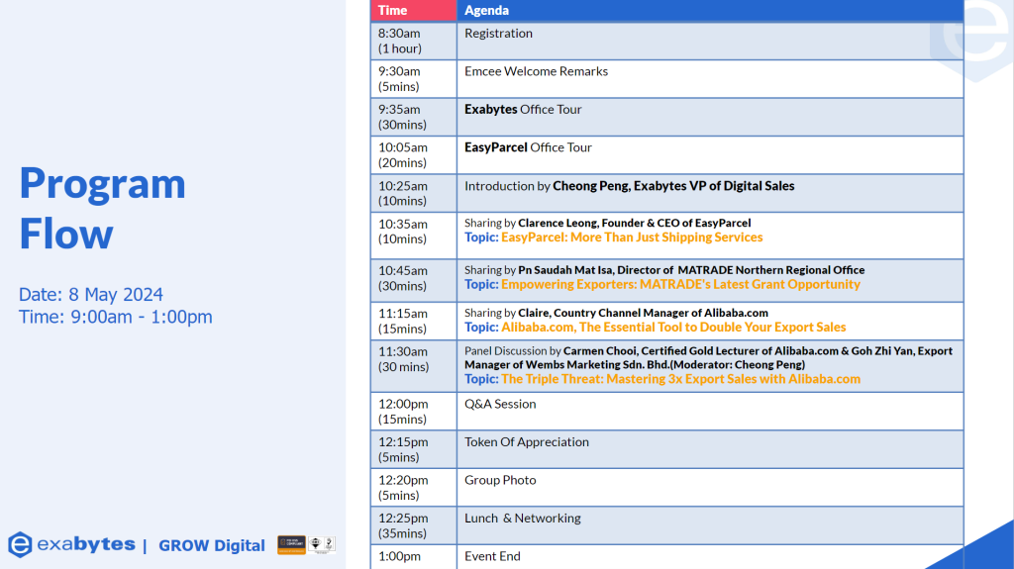Click the white certification badge beside orange one
1014x569 pixels.
(322, 544)
